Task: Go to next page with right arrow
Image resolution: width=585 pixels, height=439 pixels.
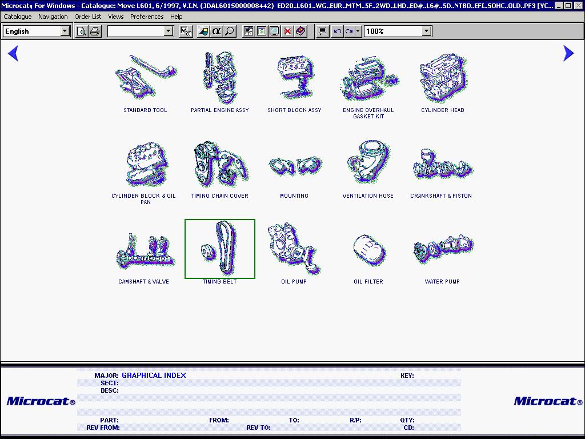Action: coord(568,53)
